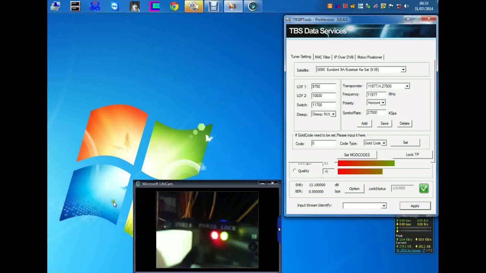Click the blue and red tray icon
This screenshot has height=273, width=486.
pyautogui.click(x=338, y=6)
